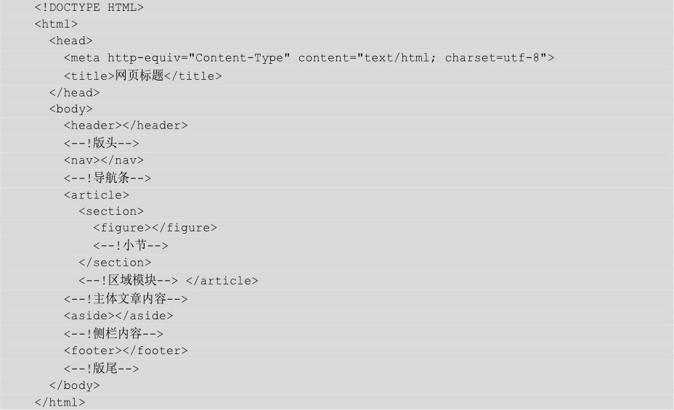Viewport: 674px width, 410px height.
Task: Select the opening head tag
Action: [x=70, y=41]
